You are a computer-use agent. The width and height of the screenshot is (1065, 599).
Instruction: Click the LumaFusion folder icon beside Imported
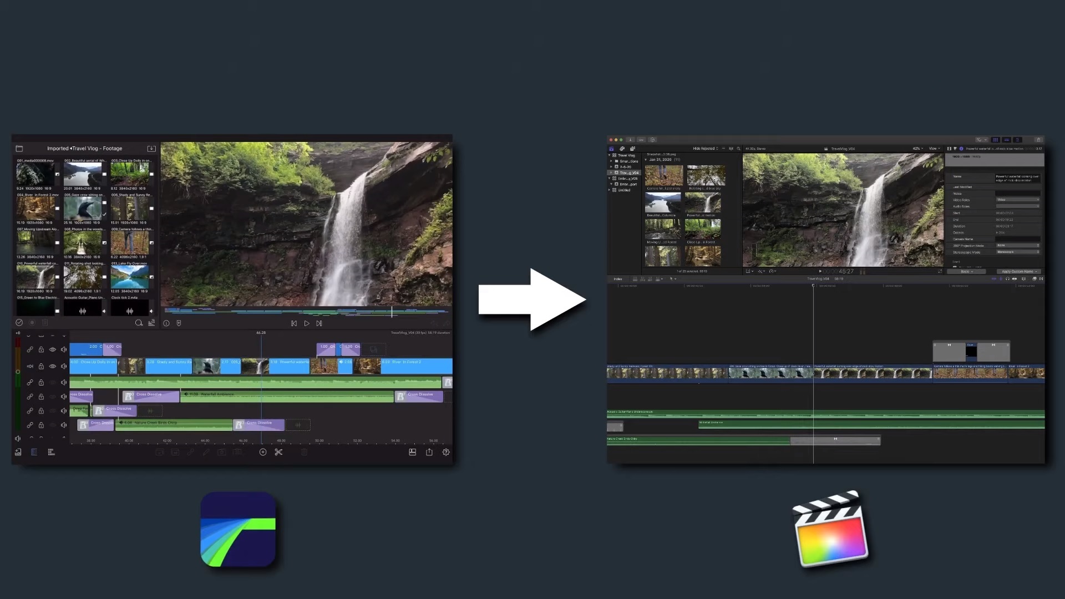click(x=19, y=149)
